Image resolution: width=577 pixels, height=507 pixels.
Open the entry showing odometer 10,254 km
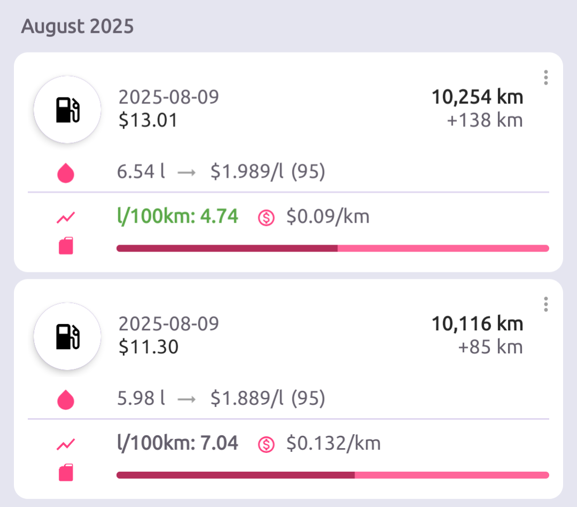[x=289, y=162]
